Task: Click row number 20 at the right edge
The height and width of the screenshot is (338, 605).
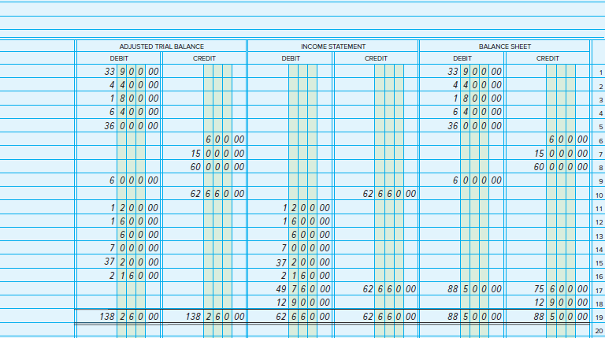Action: tap(598, 330)
